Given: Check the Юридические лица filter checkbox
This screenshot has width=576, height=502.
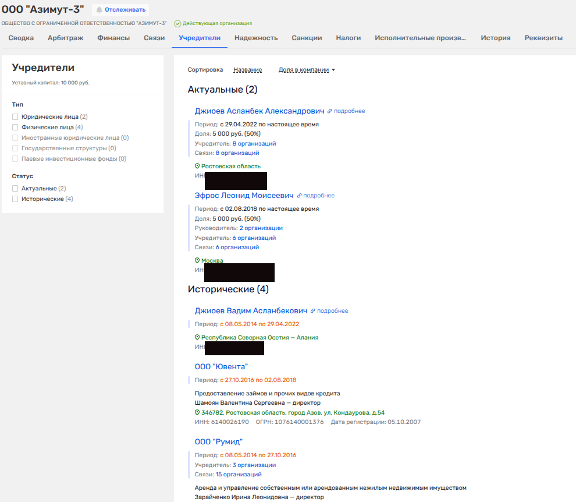Looking at the screenshot, I should [x=15, y=117].
